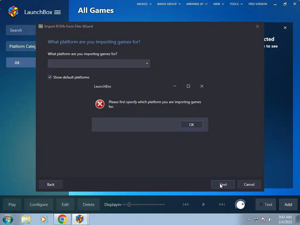
Task: Open Google Chrome from the taskbar
Action: pyautogui.click(x=62, y=219)
